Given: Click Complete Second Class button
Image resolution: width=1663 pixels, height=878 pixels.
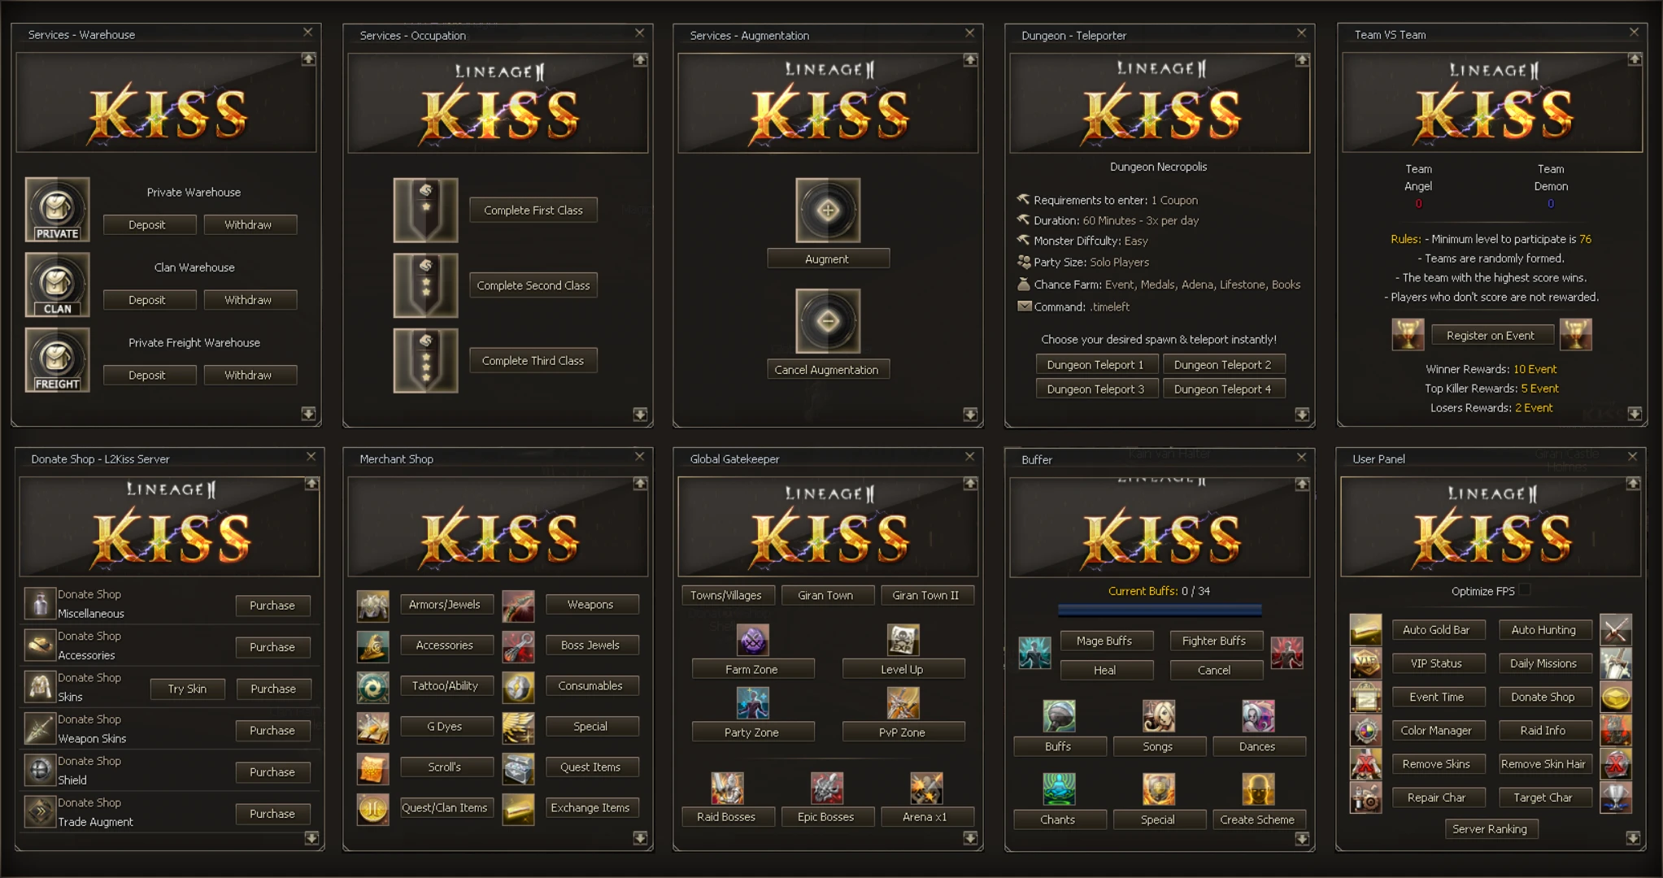Looking at the screenshot, I should pyautogui.click(x=533, y=285).
